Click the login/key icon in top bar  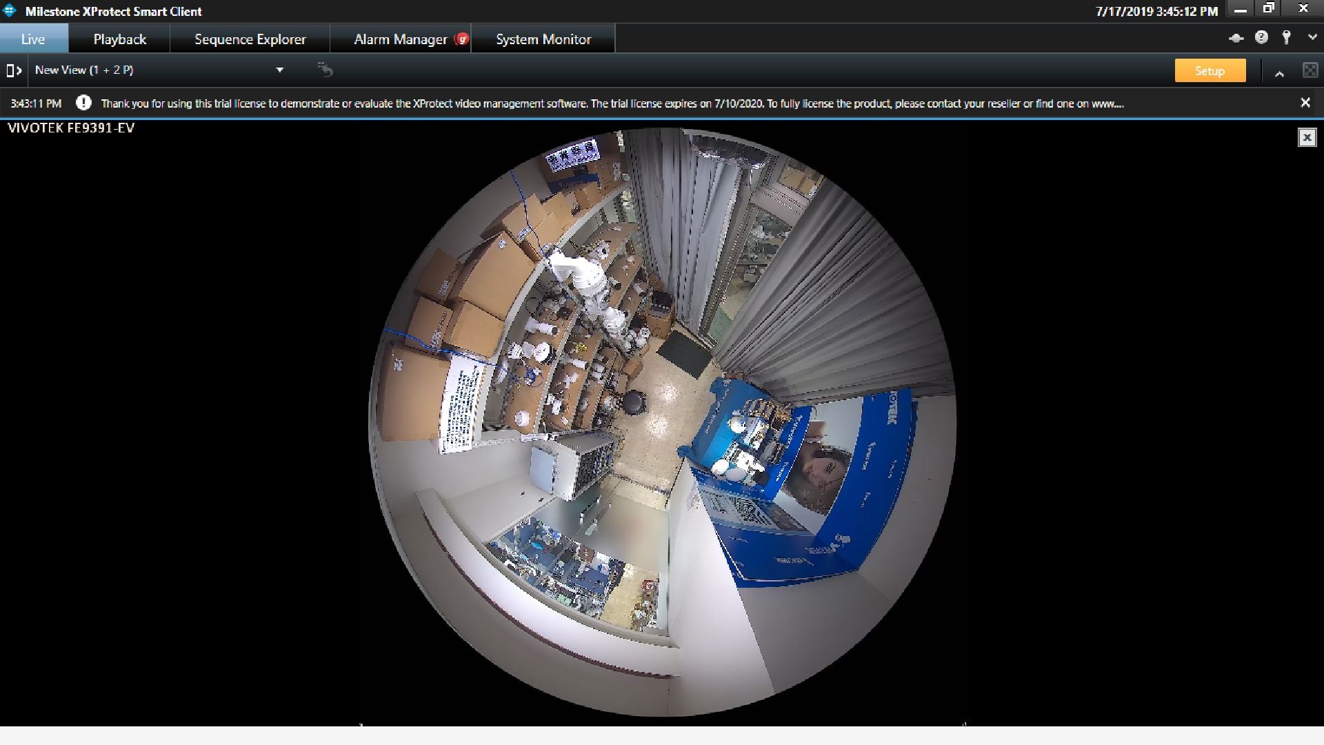[x=1286, y=38]
